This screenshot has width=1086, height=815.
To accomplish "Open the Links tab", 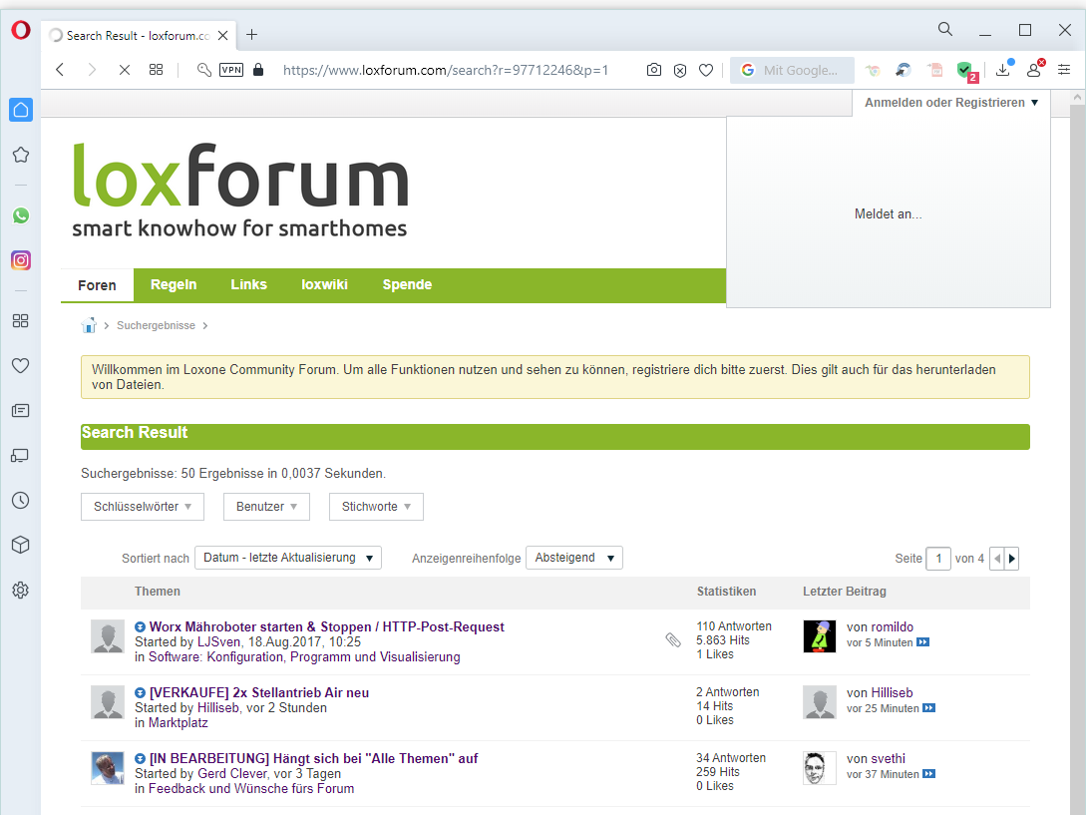I will [x=248, y=285].
